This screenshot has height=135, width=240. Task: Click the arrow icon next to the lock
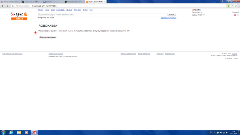click(x=232, y=6)
